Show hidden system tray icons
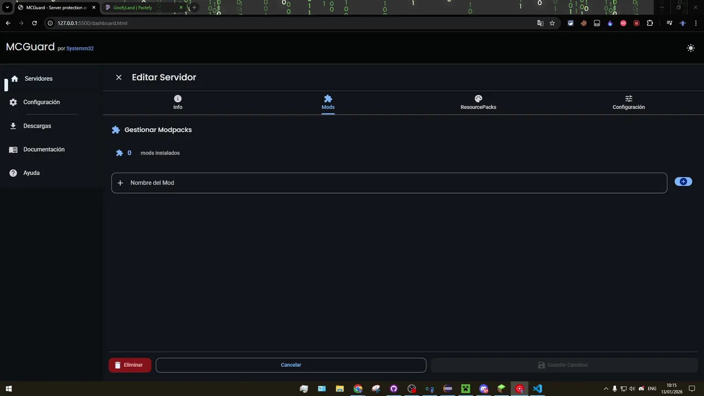 (606, 389)
